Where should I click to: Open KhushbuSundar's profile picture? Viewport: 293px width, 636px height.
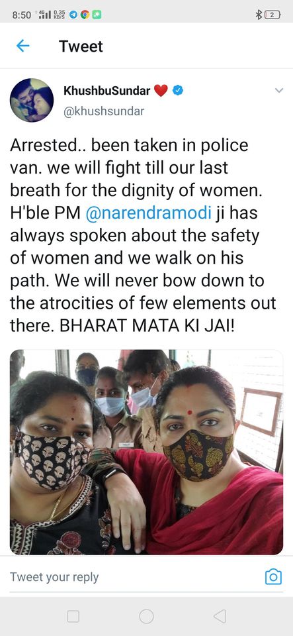tap(32, 100)
